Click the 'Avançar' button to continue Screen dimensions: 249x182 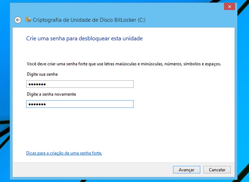click(x=186, y=170)
